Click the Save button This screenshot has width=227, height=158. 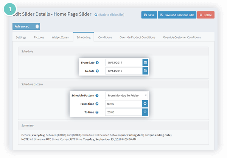[149, 15]
